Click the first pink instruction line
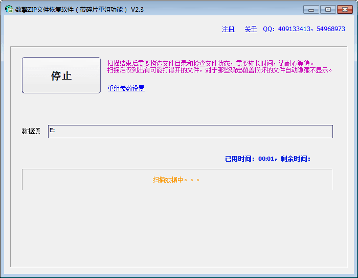The height and width of the screenshot is (278, 358). point(210,63)
